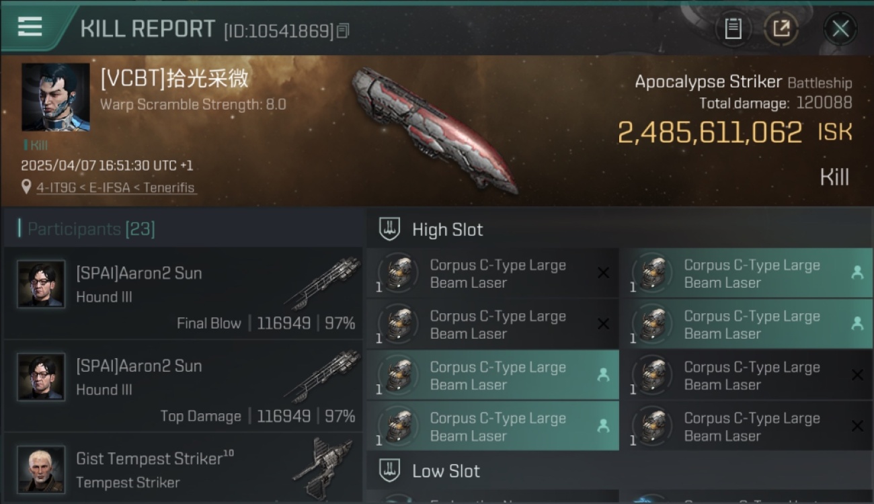Click the Apocalypse Striker ship image
The width and height of the screenshot is (874, 504).
point(435,129)
